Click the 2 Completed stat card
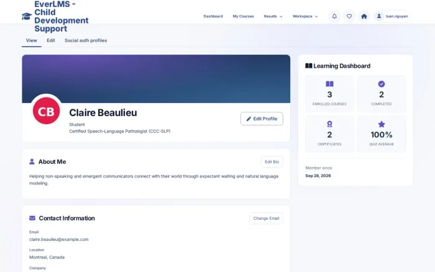 [382, 94]
